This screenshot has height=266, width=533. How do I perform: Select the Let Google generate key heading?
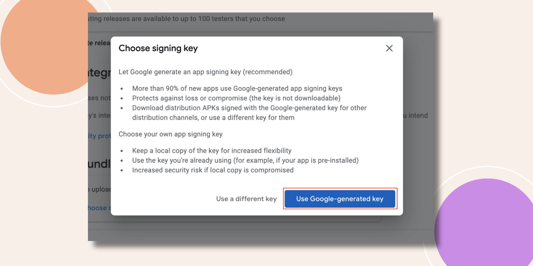206,72
